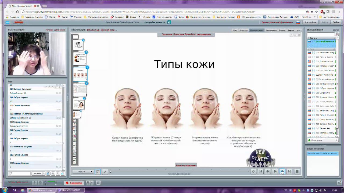
Task: Click the users search field
Action: click(321, 34)
